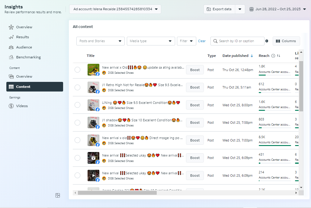Open thumbnail of J1 shadow post

pos(93,123)
